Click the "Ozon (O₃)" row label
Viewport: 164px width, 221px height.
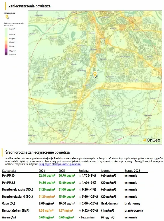[x=9, y=204]
